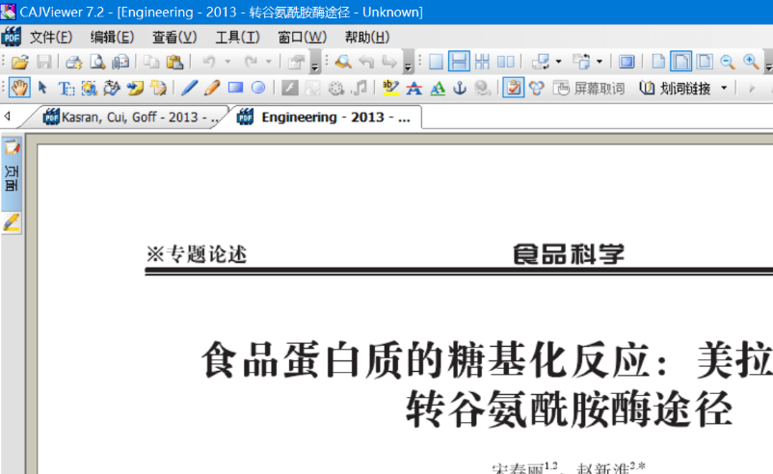Toggle fit width page view
The height and width of the screenshot is (474, 773).
coord(681,62)
